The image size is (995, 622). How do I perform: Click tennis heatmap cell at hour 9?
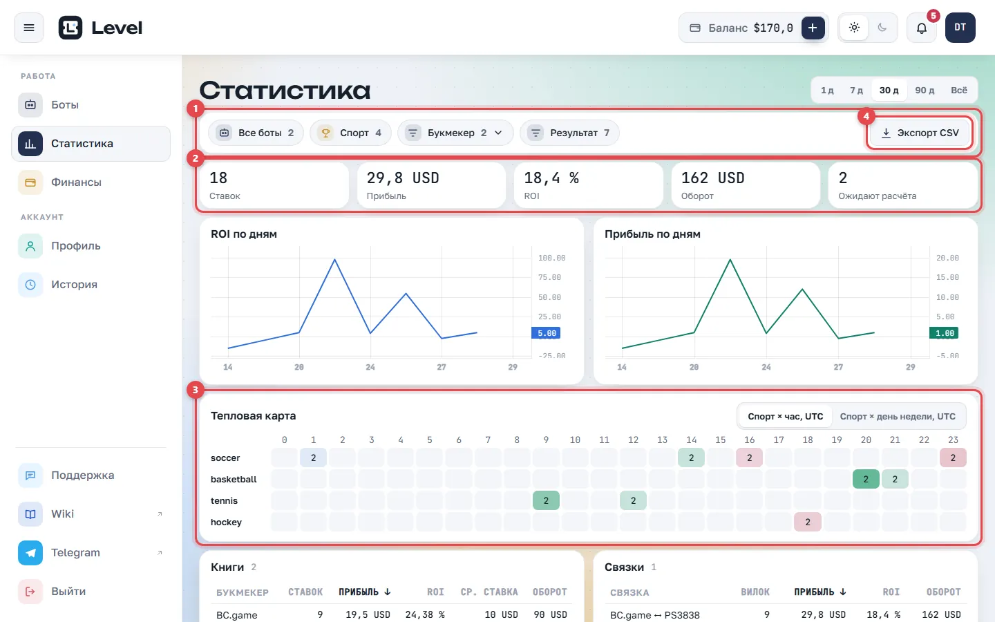tap(546, 500)
